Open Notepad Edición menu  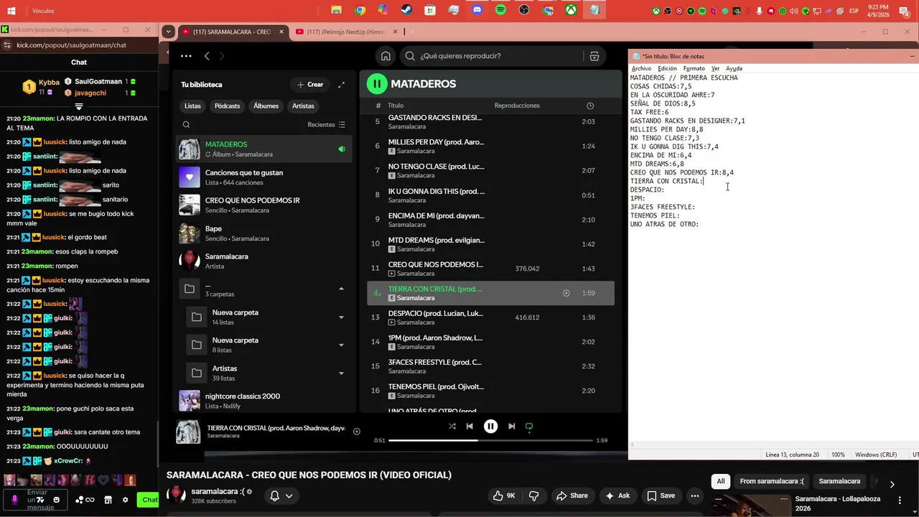[x=667, y=68]
